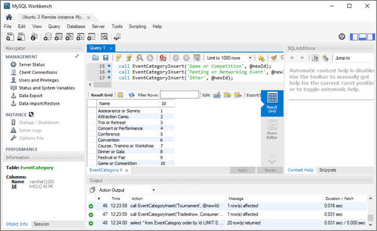377x231 pixels.
Task: Insert a new row in the grid
Action: [227, 95]
